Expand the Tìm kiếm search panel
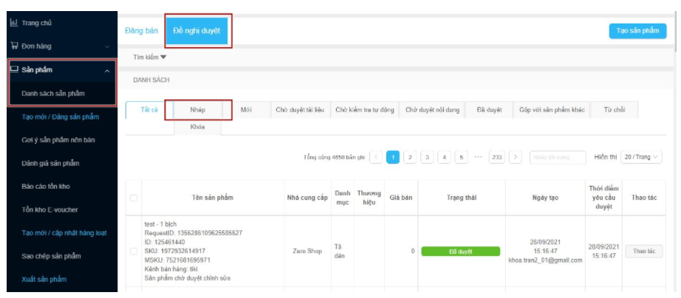 (149, 57)
